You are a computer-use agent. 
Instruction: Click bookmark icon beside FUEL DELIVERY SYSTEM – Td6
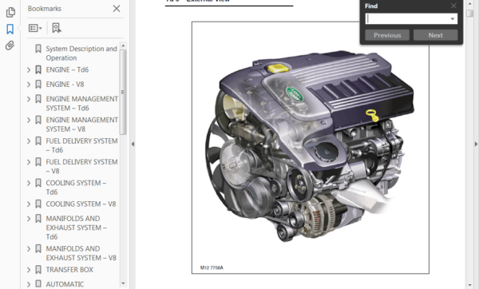[38, 141]
